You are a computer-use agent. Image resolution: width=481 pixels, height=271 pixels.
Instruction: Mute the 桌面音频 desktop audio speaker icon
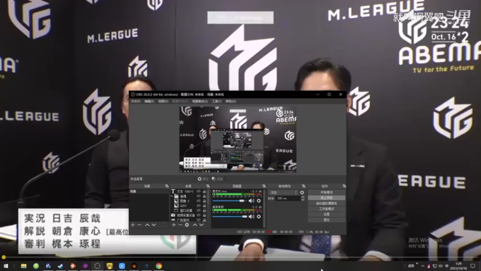point(251,217)
